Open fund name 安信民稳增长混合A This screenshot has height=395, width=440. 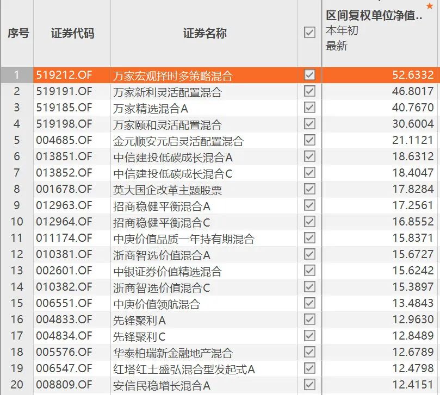[162, 385]
